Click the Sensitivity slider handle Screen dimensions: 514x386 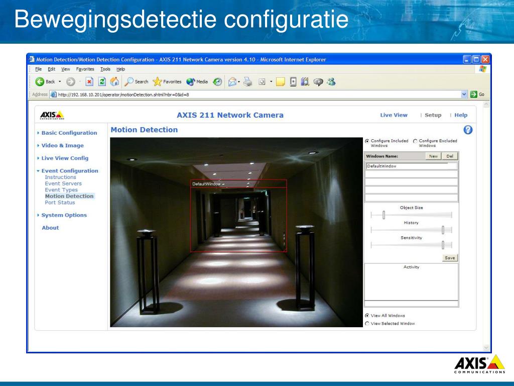pyautogui.click(x=443, y=245)
